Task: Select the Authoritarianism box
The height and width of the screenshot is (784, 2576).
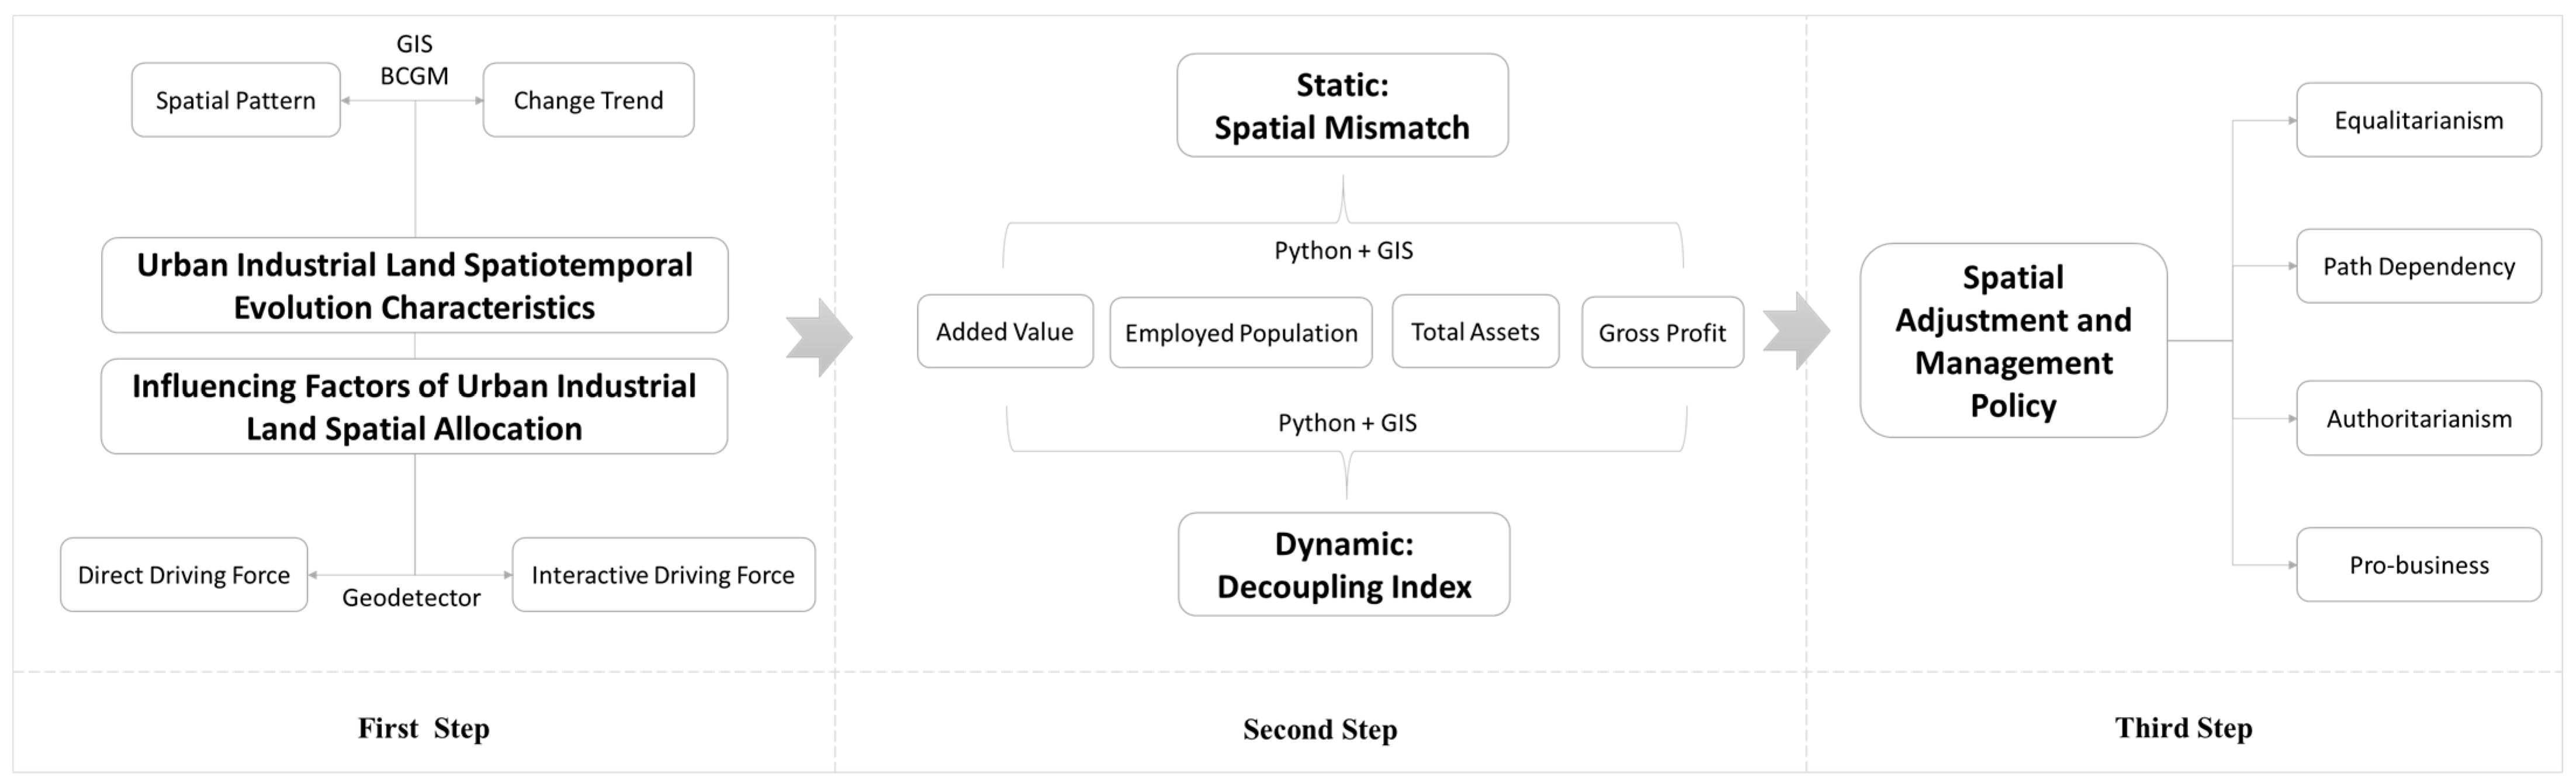Action: tap(2418, 418)
